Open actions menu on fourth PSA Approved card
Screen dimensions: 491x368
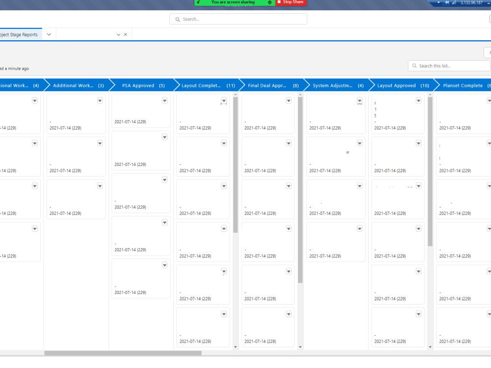tap(164, 222)
